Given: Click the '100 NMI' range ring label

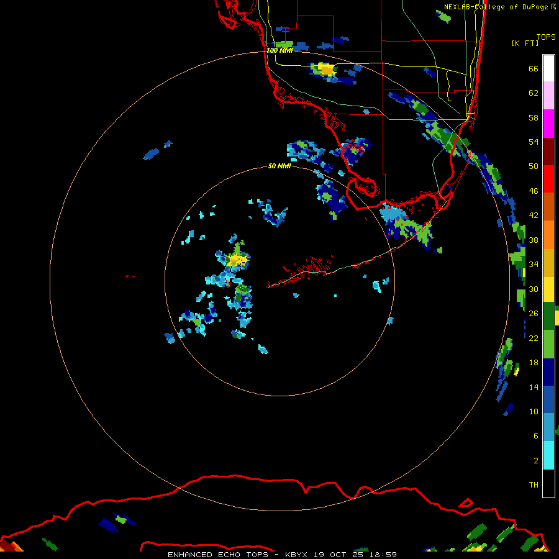Looking at the screenshot, I should point(279,51).
